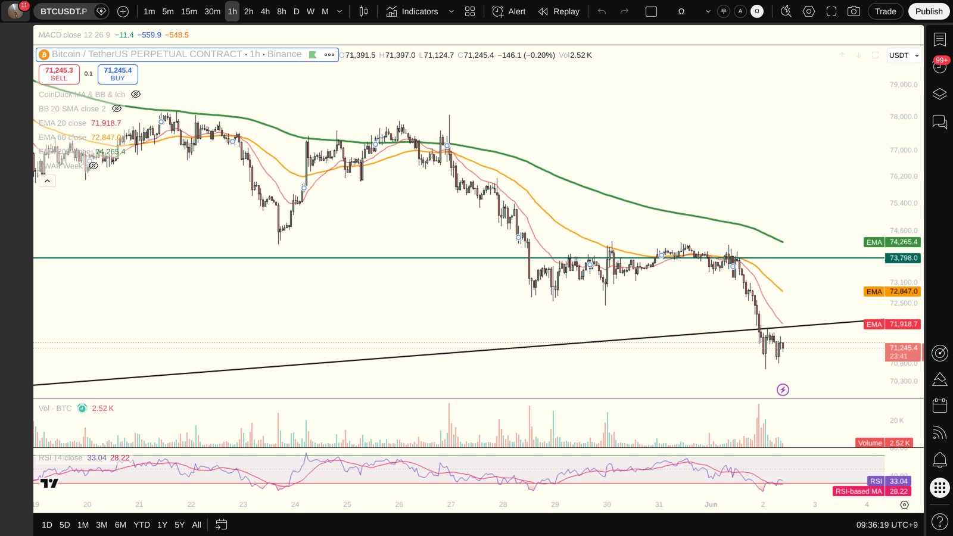
Task: Toggle the first circular layout button
Action: 724,11
